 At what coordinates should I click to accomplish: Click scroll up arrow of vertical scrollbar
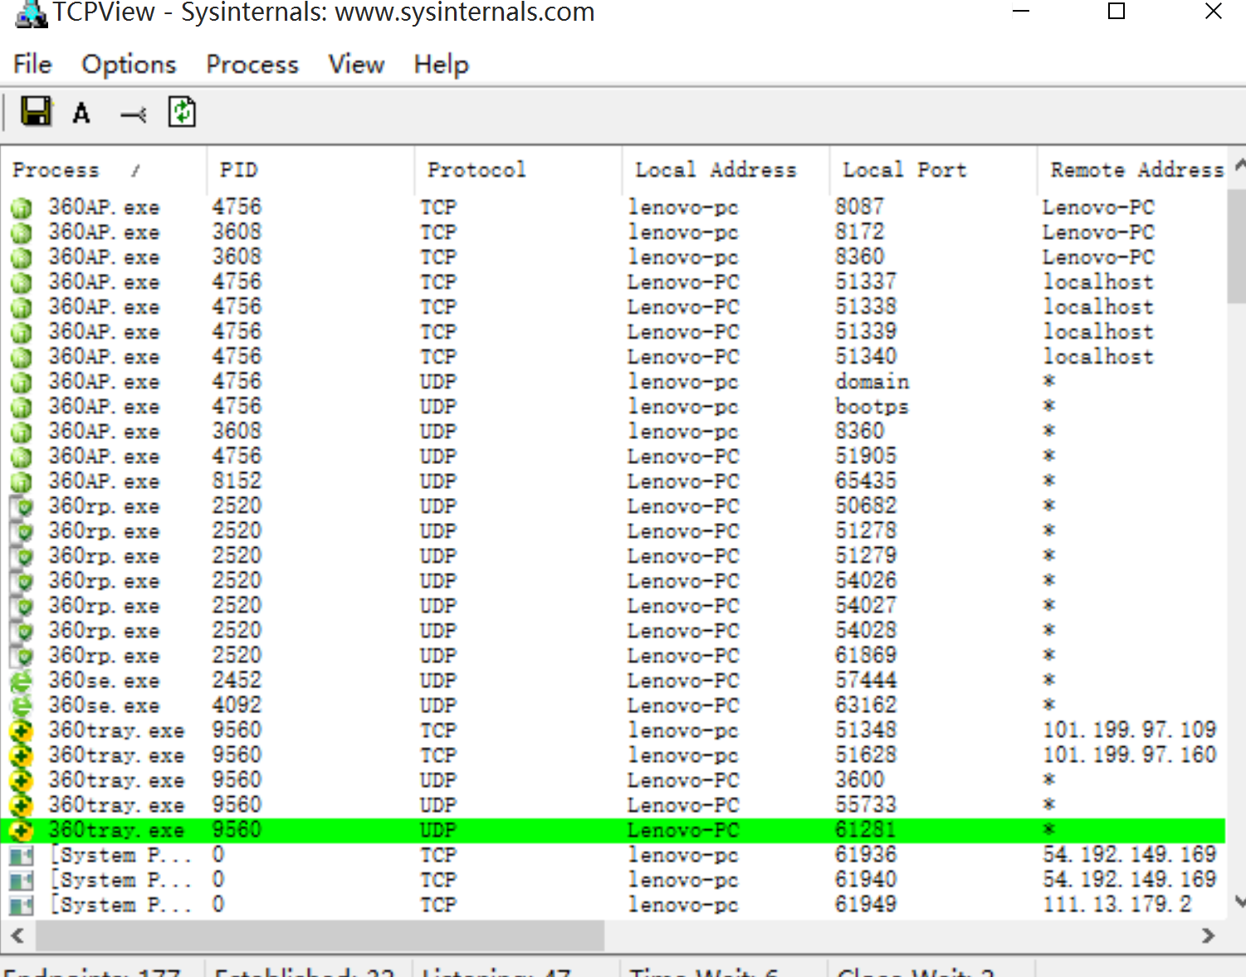pyautogui.click(x=1238, y=165)
